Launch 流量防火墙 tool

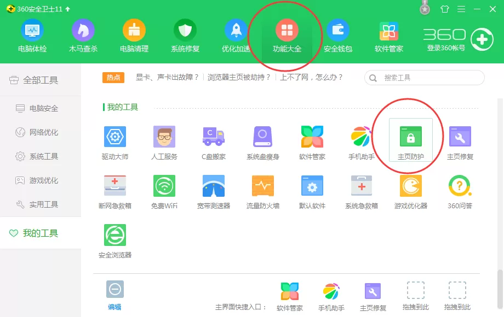click(x=262, y=192)
